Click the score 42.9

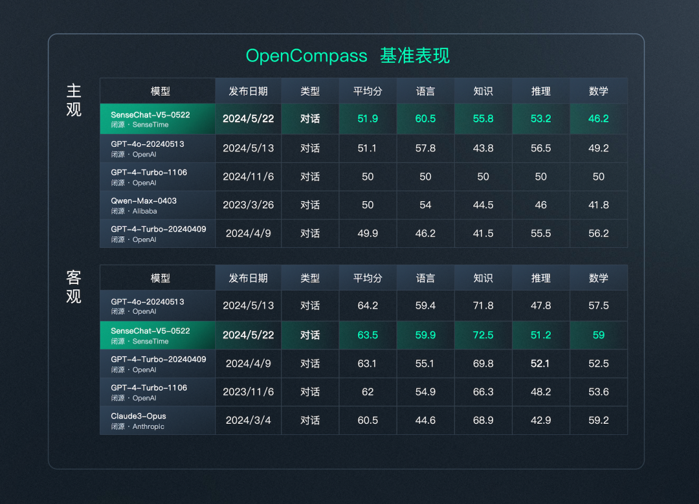pos(540,421)
